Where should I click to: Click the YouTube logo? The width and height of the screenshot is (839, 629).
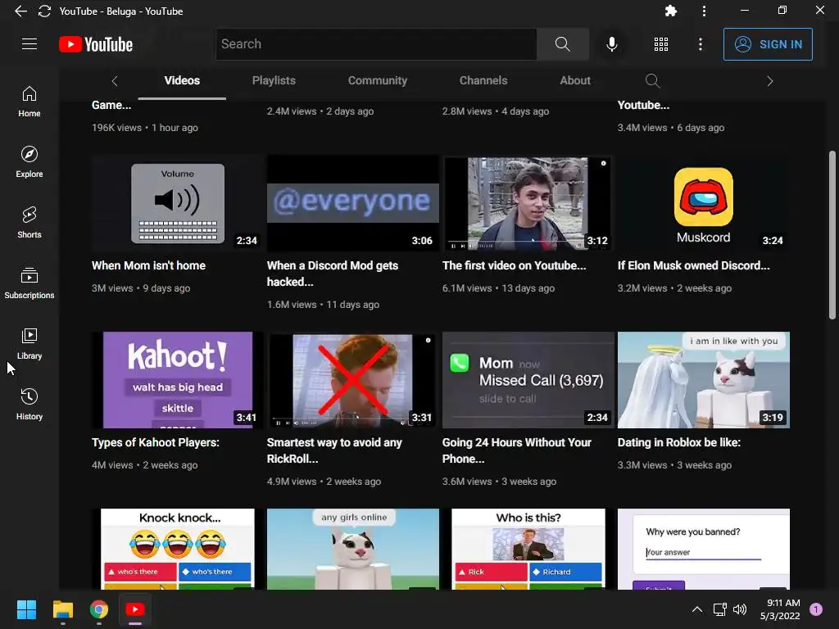[x=96, y=44]
